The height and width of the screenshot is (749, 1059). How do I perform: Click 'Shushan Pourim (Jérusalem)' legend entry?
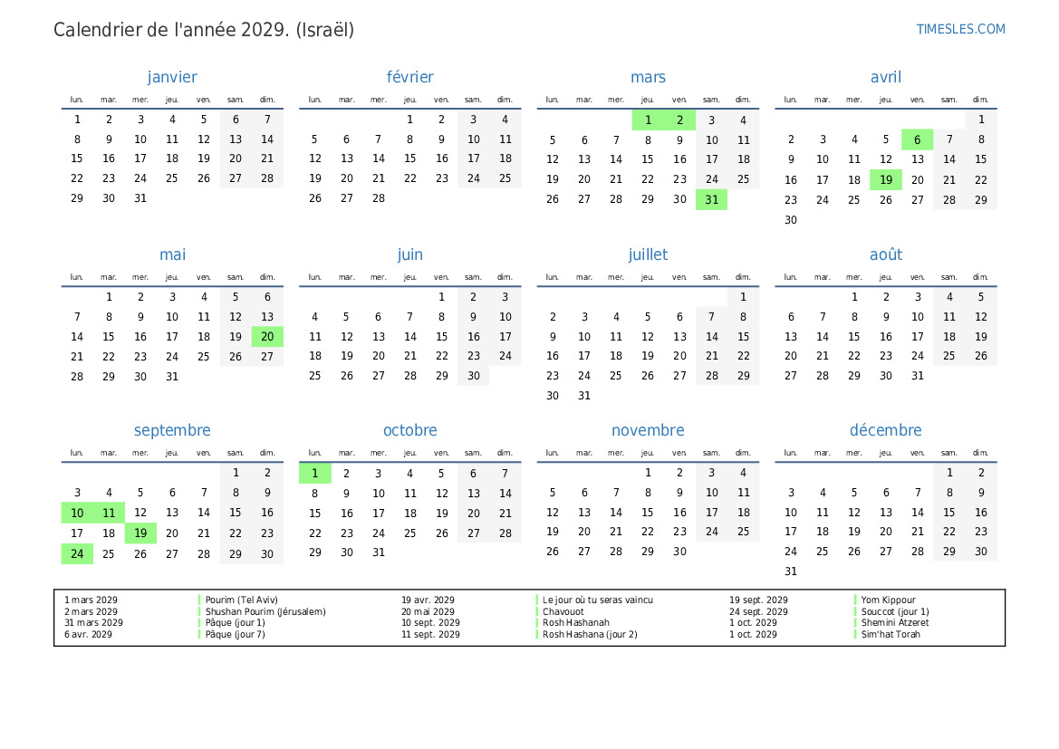click(x=265, y=611)
